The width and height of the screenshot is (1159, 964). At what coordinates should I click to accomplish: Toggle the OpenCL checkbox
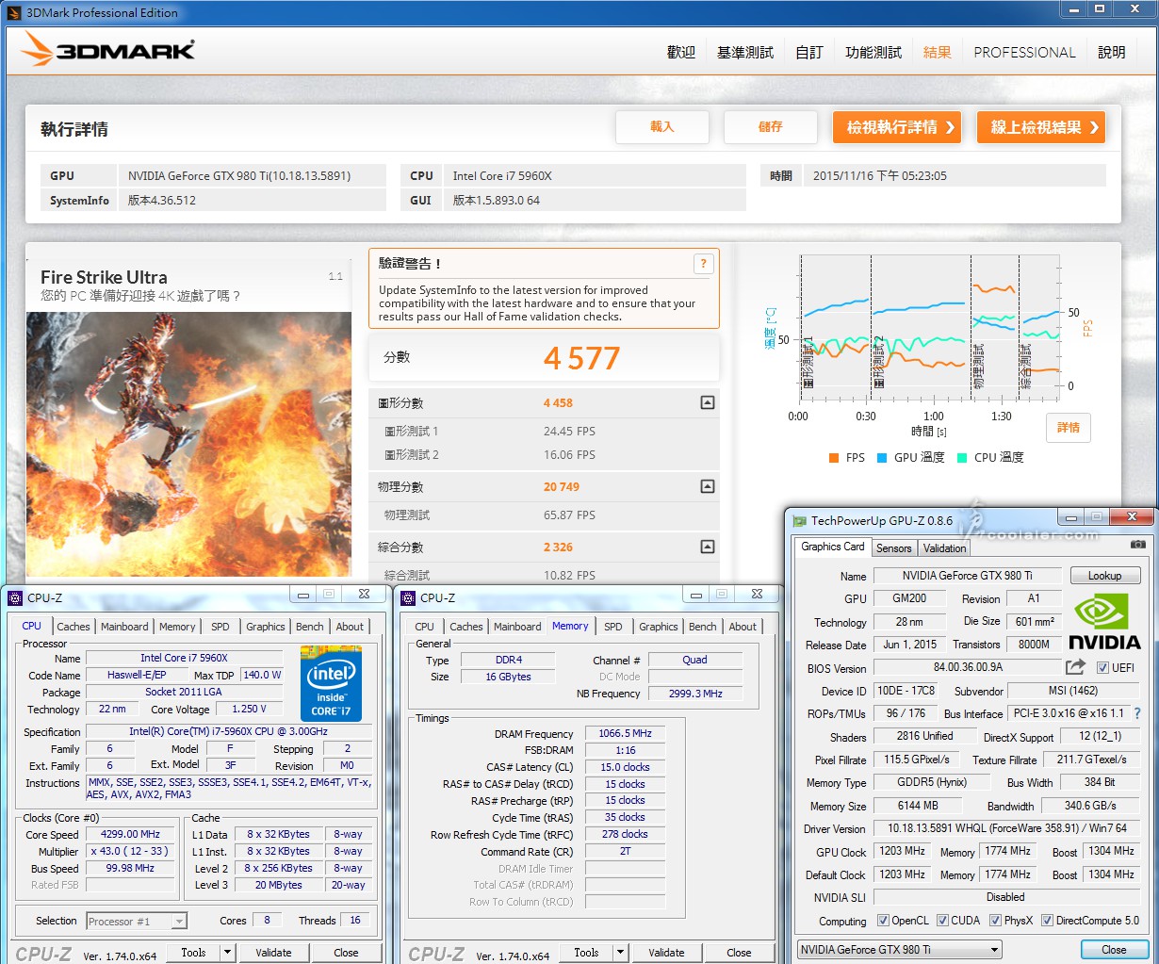(x=883, y=921)
